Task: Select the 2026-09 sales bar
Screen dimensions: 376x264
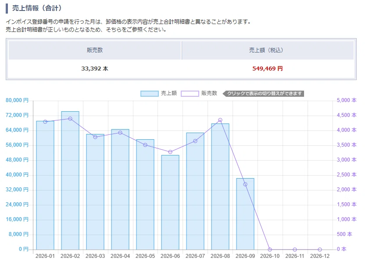Action: point(245,214)
